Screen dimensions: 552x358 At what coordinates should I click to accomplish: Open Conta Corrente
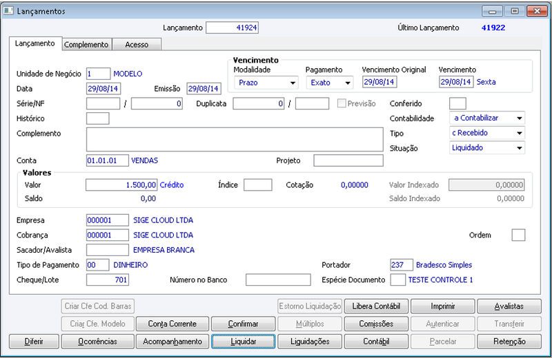[172, 324]
